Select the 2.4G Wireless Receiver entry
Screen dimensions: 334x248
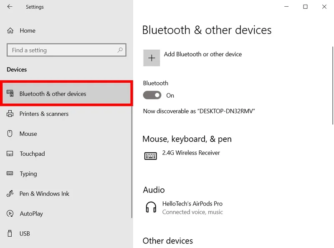click(x=191, y=153)
